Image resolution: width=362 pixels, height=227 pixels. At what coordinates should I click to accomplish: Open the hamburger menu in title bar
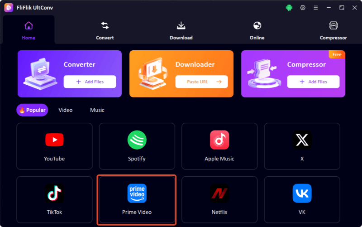click(315, 8)
